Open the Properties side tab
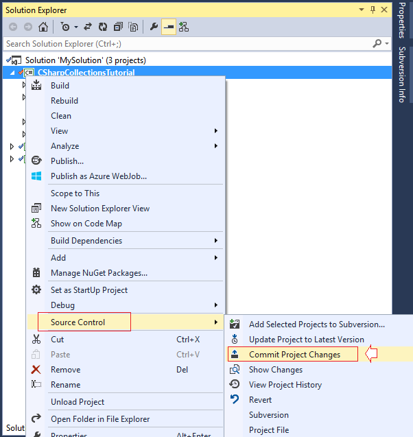This screenshot has width=413, height=437. (402, 20)
